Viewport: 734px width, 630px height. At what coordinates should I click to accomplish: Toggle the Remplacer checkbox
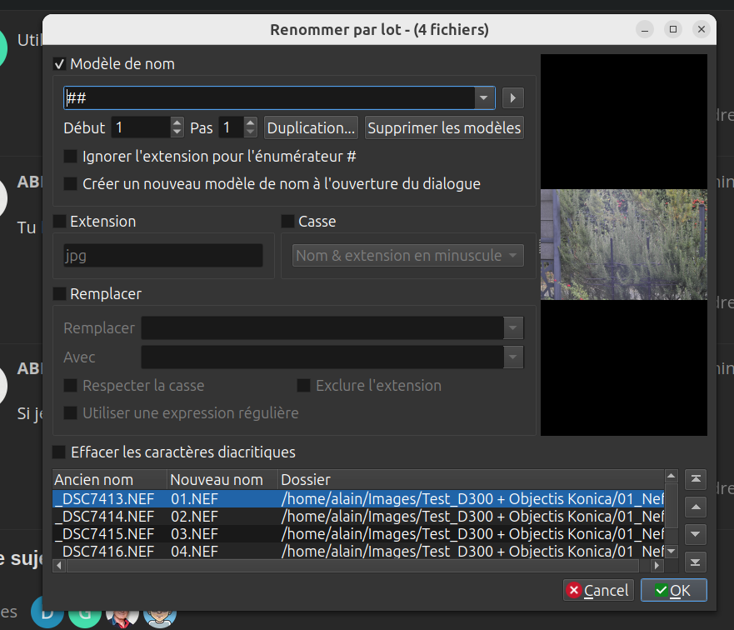[x=60, y=294]
